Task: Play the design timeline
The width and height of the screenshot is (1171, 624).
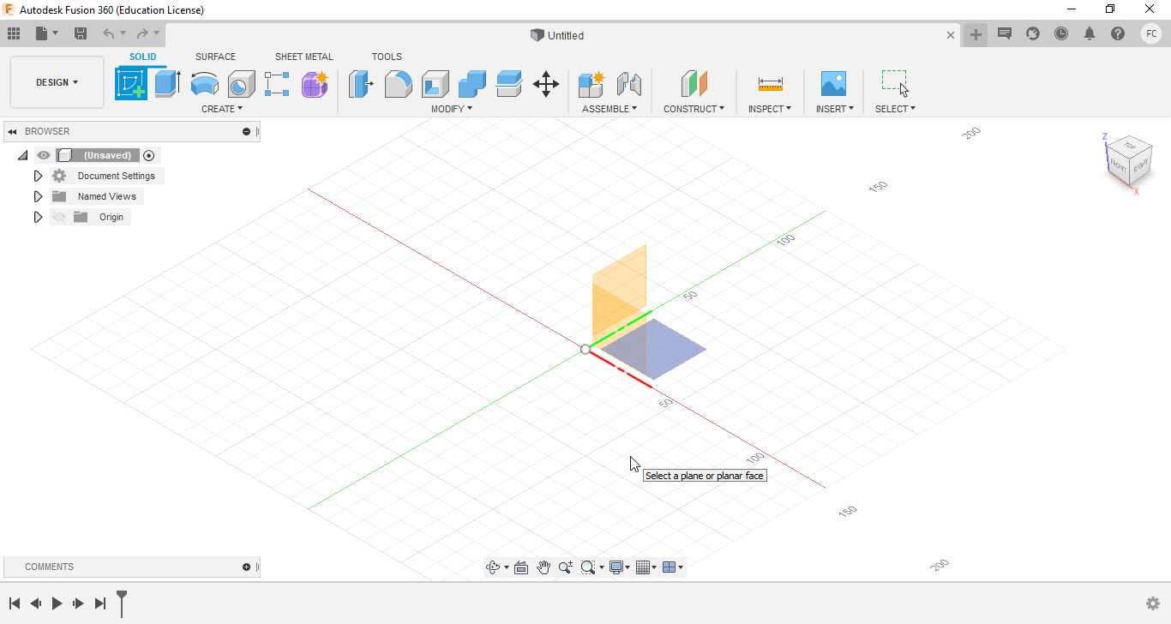Action: tap(57, 603)
